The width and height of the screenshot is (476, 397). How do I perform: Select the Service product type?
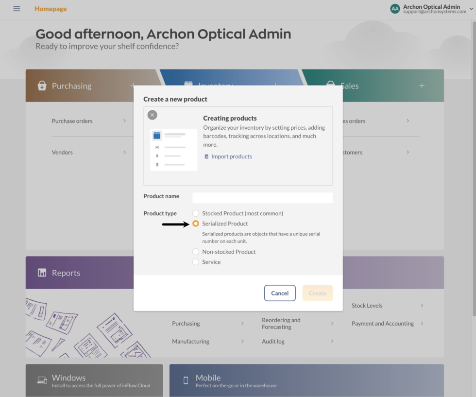click(196, 262)
